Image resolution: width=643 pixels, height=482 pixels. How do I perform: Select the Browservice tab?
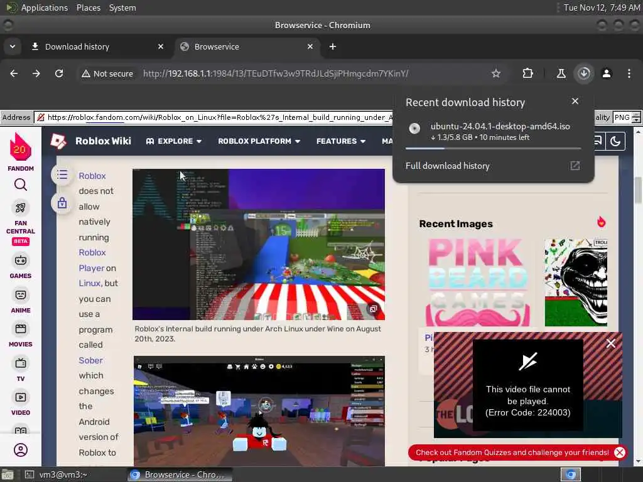(247, 46)
